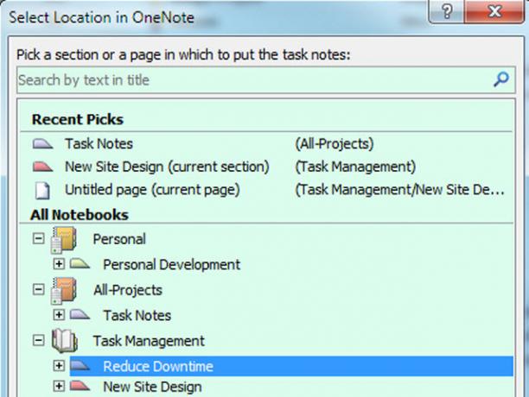This screenshot has width=529, height=397.
Task: Expand Task Notes under All-Projects
Action: pyautogui.click(x=59, y=314)
